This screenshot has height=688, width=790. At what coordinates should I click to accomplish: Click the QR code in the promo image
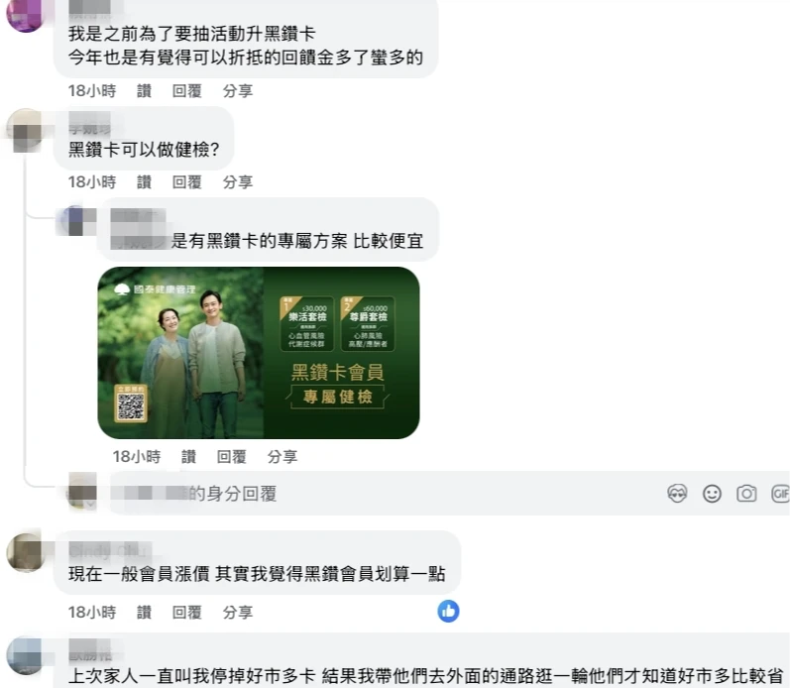tap(131, 405)
